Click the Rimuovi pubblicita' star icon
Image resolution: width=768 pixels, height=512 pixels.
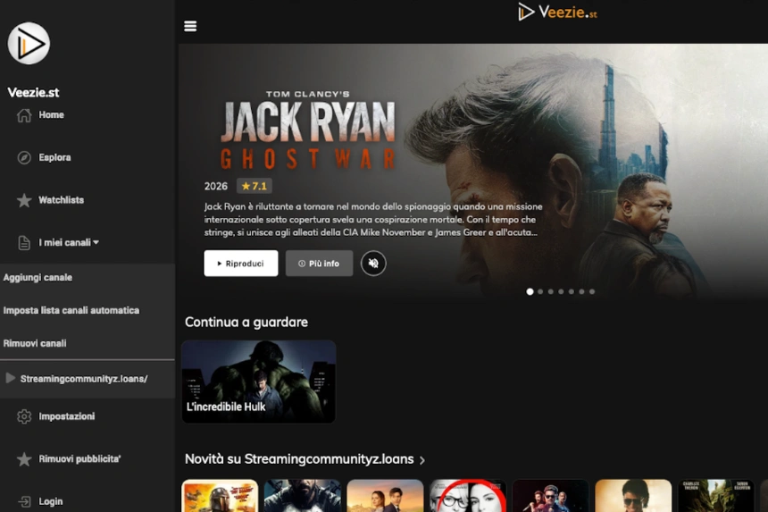24,459
